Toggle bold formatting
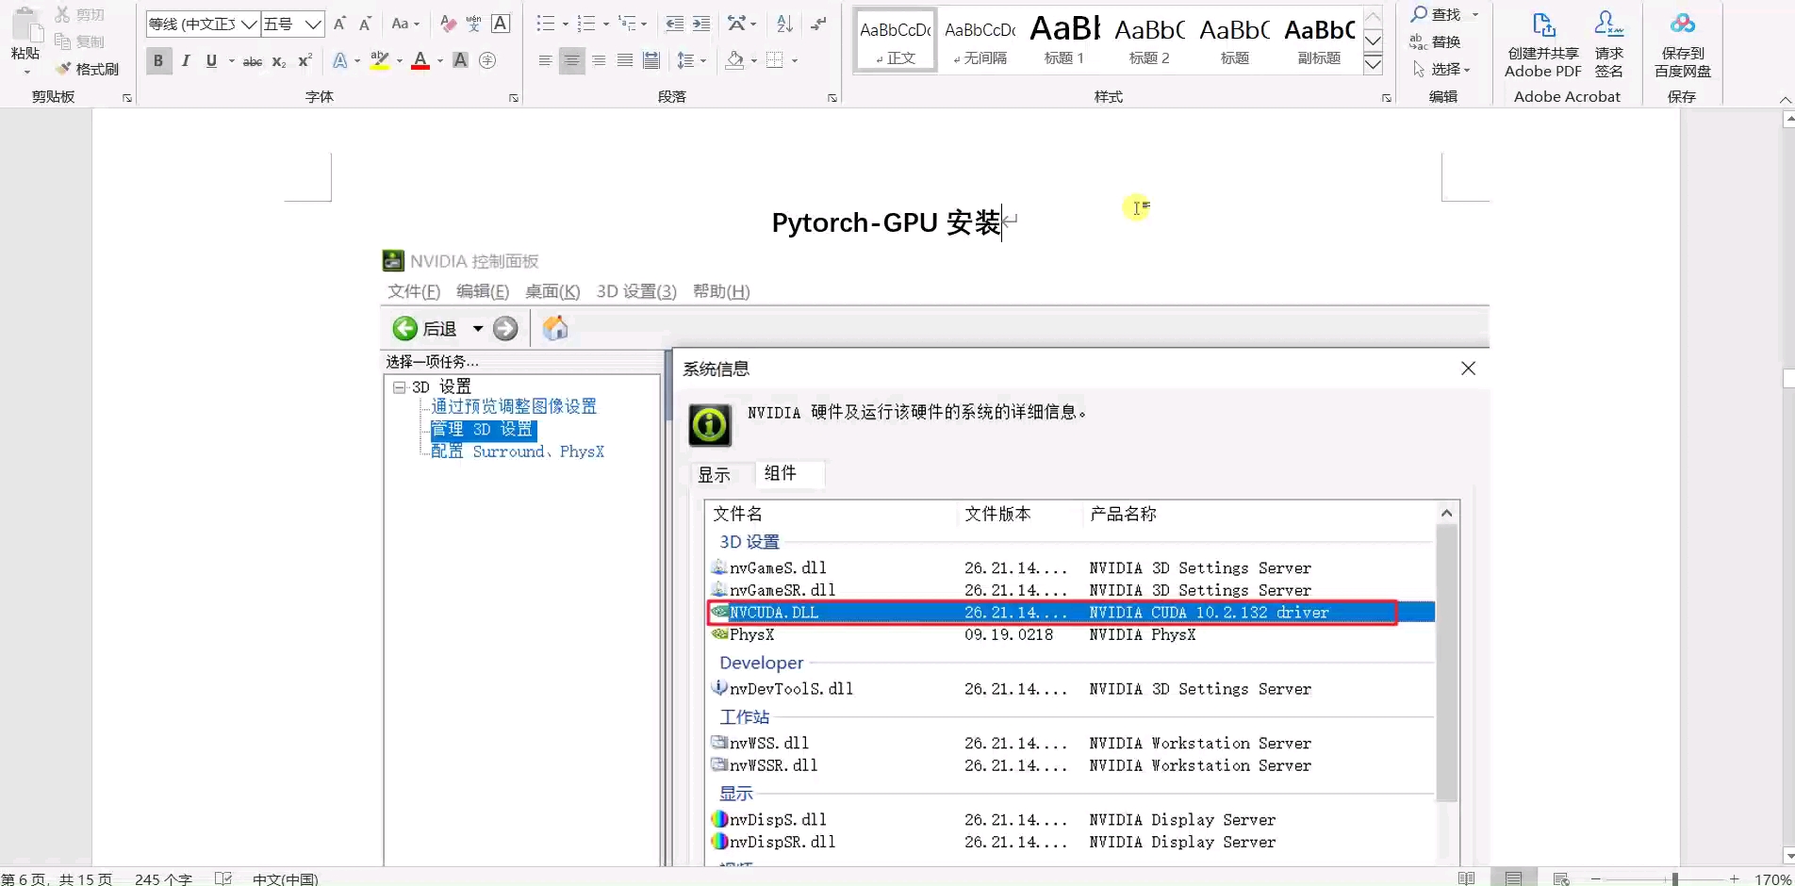This screenshot has height=886, width=1795. pyautogui.click(x=158, y=61)
